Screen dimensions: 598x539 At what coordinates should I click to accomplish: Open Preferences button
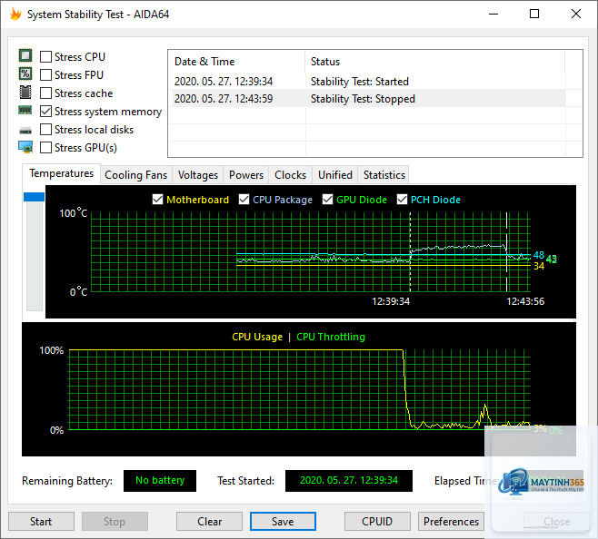click(x=451, y=521)
